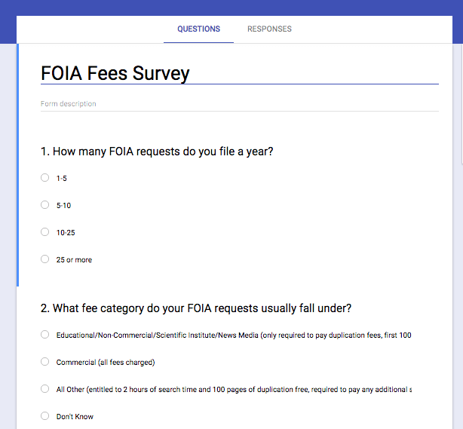Click the '25 or more' option label text
The width and height of the screenshot is (463, 429).
click(74, 260)
